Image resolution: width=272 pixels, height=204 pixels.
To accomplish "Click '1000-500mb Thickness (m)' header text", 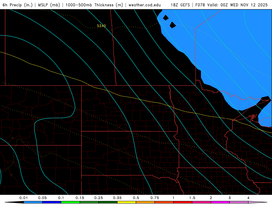I will point(94,5).
